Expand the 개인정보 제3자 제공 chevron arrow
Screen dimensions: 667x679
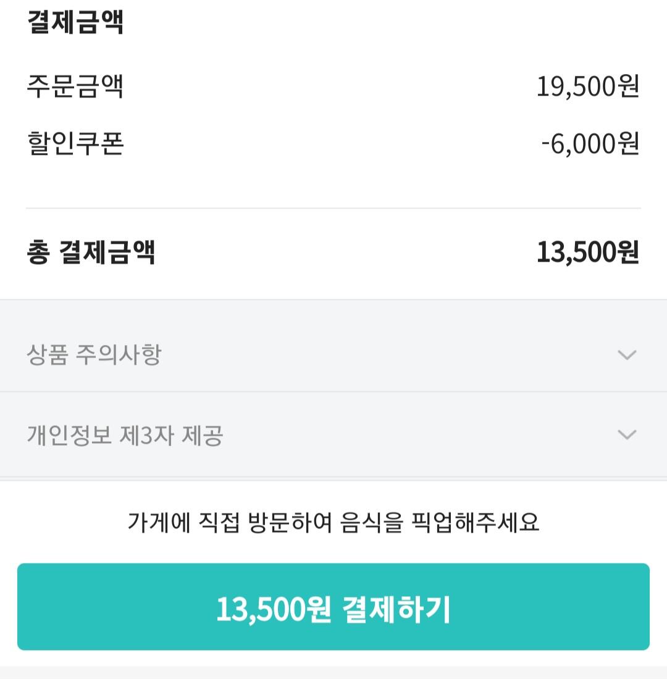627,435
